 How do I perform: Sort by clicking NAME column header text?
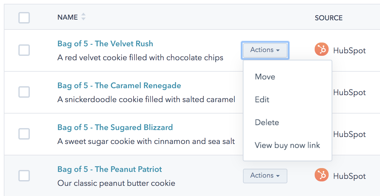point(67,17)
